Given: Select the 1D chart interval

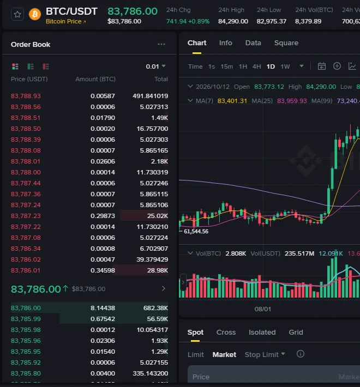Looking at the screenshot, I should pos(271,66).
